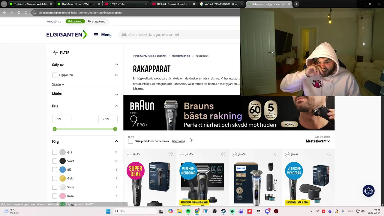Switch to the first ThatsAnton Stream tab
This screenshot has width=384, height=216.
coord(31,4)
